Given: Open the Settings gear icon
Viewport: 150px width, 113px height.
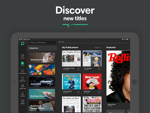Looking at the screenshot, I should 23,102.
